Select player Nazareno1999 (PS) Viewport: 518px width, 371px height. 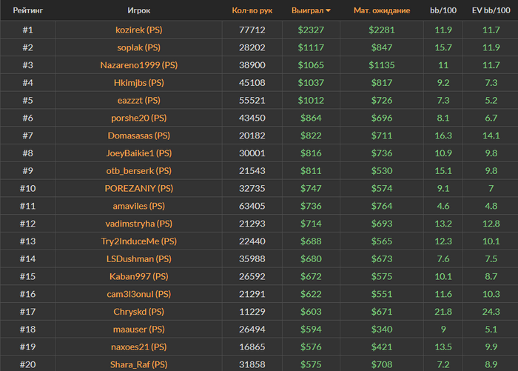(138, 65)
